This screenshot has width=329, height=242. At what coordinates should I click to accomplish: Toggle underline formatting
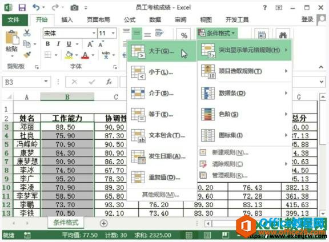coord(69,44)
